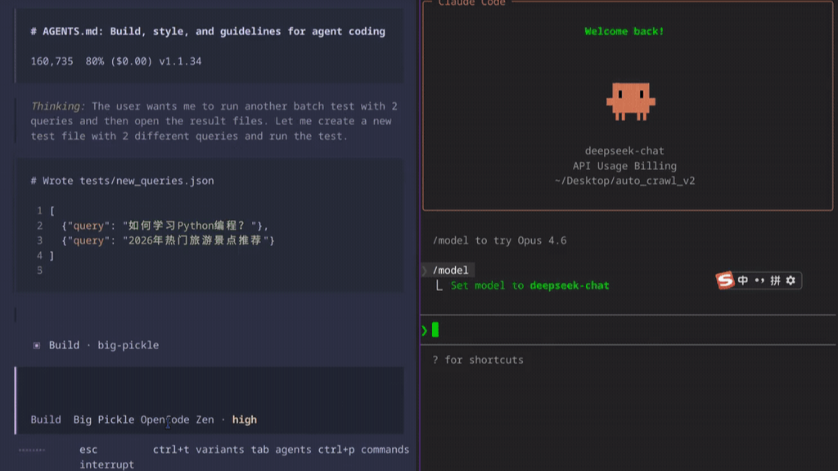Image resolution: width=838 pixels, height=471 pixels.
Task: Toggle punctuation mode on Sogou bar
Action: pyautogui.click(x=759, y=280)
